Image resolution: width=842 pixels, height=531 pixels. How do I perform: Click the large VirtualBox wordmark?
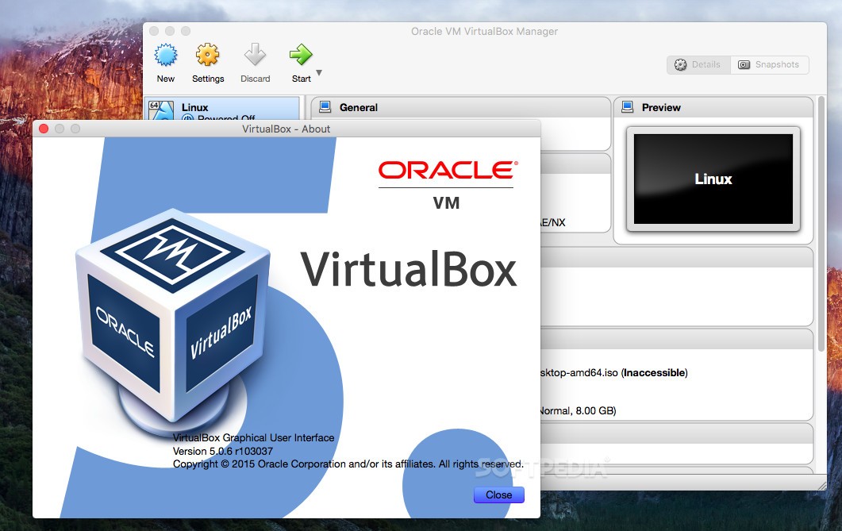(x=408, y=269)
